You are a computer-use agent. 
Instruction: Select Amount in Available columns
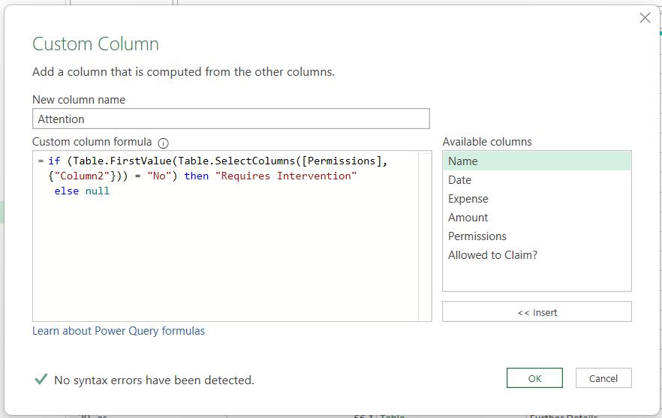[x=537, y=218]
